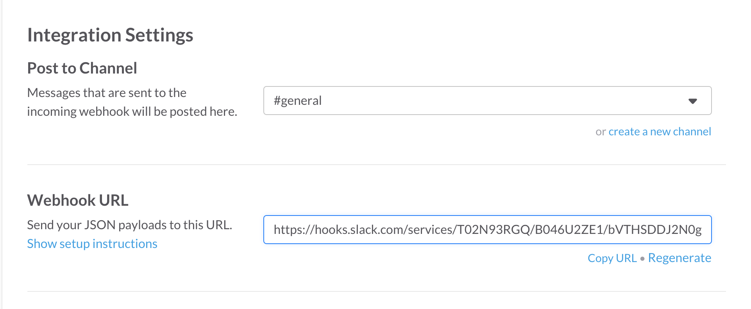Image resolution: width=751 pixels, height=309 pixels.
Task: Click Copy URL
Action: pyautogui.click(x=612, y=258)
